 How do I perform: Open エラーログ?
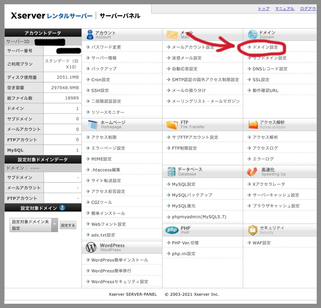pos(263,159)
